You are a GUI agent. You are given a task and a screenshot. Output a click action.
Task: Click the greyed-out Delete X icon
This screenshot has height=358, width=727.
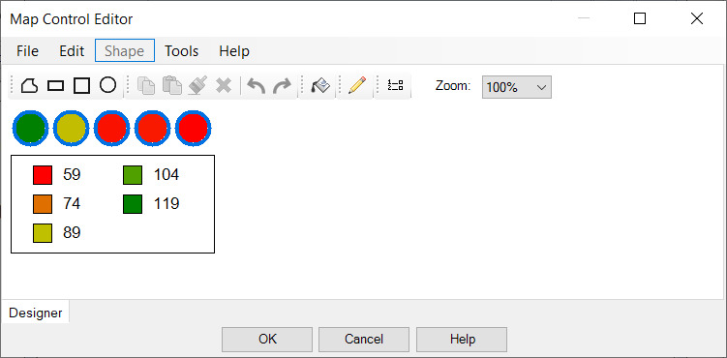224,86
